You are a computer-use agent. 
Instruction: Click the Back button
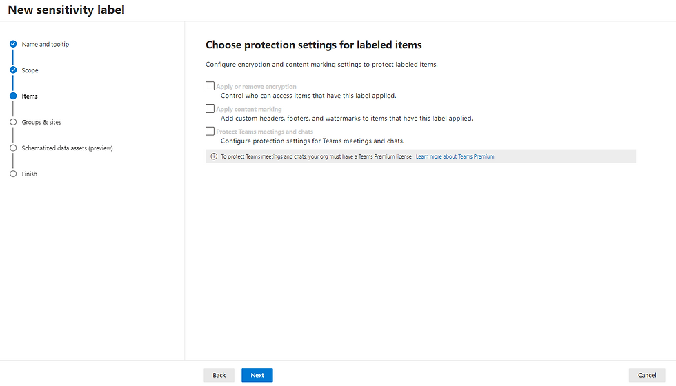tap(219, 375)
